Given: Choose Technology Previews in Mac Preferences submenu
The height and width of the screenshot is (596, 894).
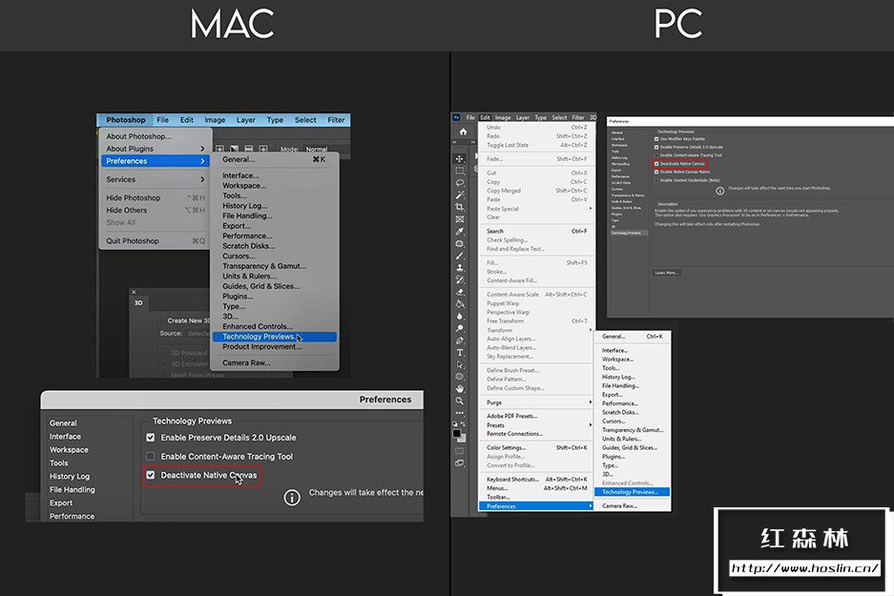Looking at the screenshot, I should click(x=274, y=337).
